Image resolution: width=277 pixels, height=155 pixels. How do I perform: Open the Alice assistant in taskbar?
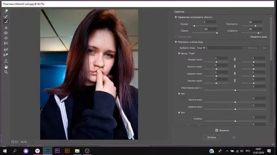tap(26, 151)
